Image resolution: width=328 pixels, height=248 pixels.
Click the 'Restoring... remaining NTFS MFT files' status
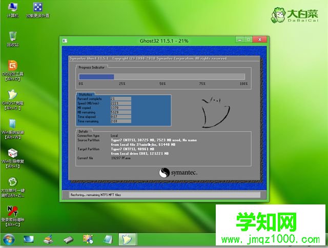[x=96, y=195]
